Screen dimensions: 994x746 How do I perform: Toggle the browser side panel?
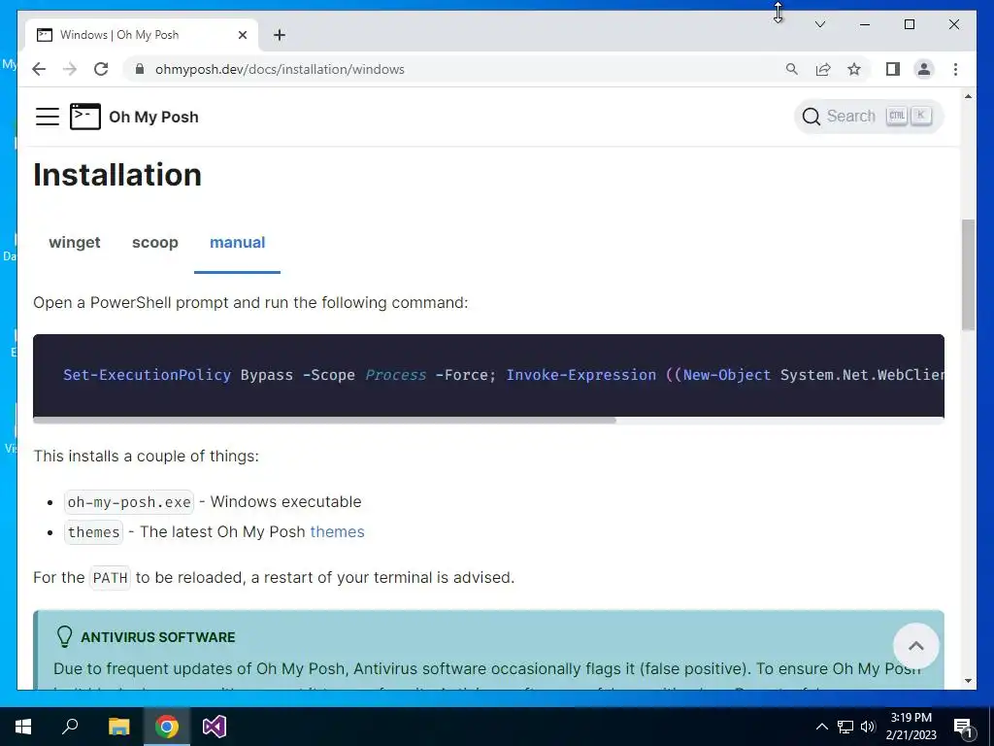(893, 69)
